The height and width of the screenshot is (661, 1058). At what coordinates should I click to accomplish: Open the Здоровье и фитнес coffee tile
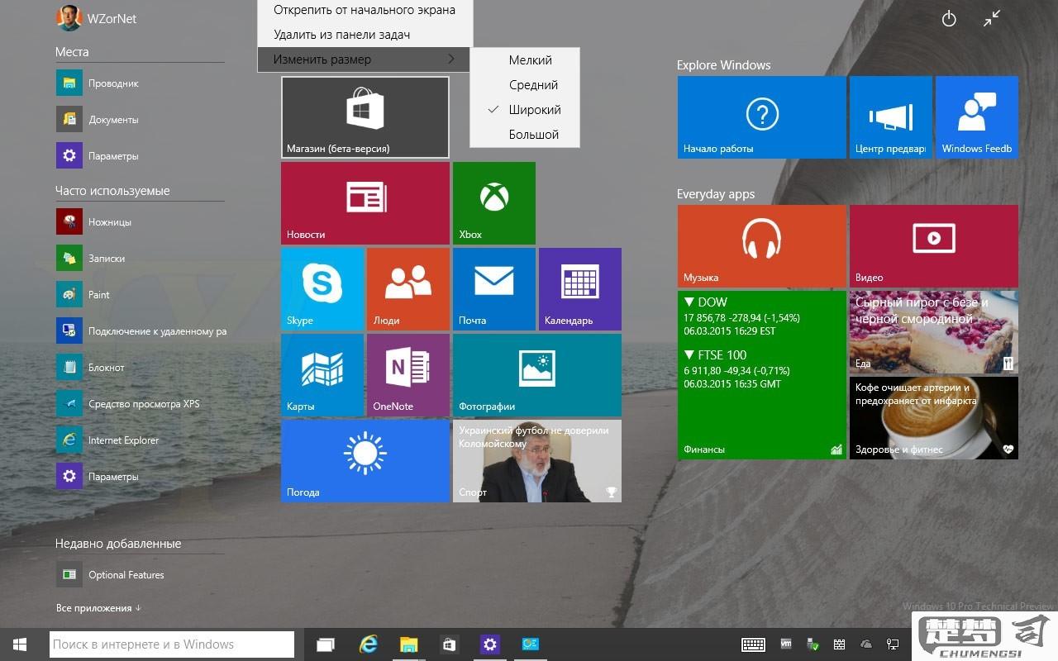[x=934, y=418]
